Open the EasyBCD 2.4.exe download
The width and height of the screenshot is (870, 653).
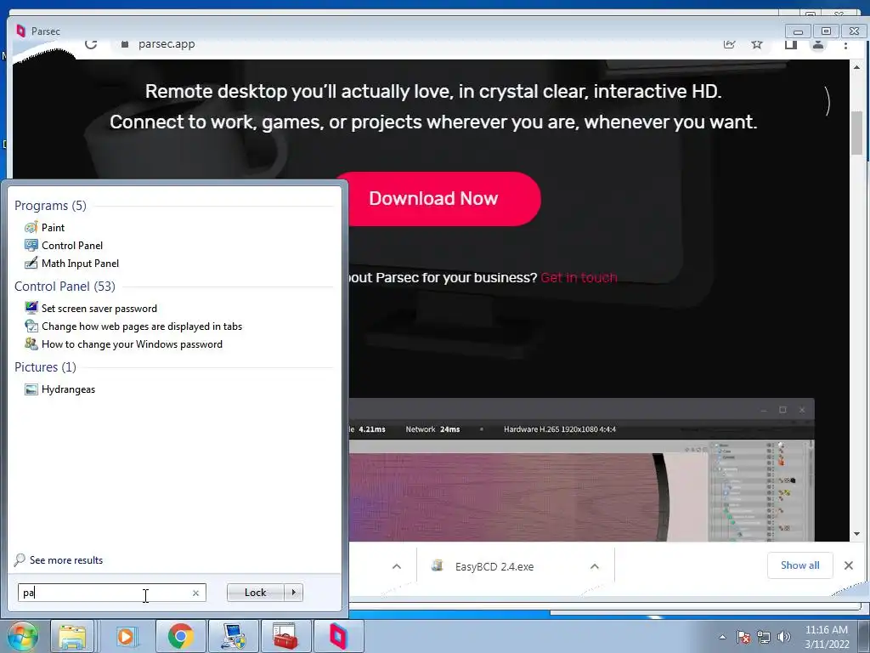[494, 567]
